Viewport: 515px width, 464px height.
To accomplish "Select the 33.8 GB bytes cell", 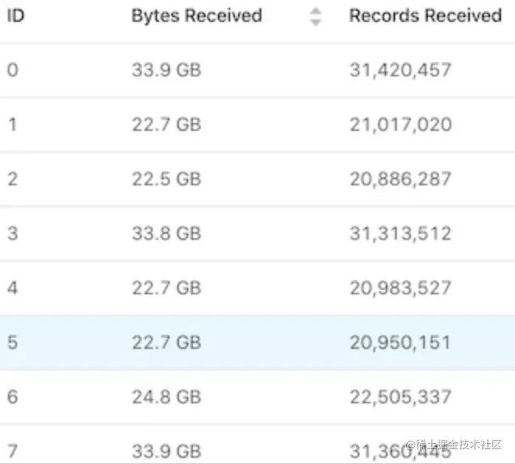I will coord(166,234).
